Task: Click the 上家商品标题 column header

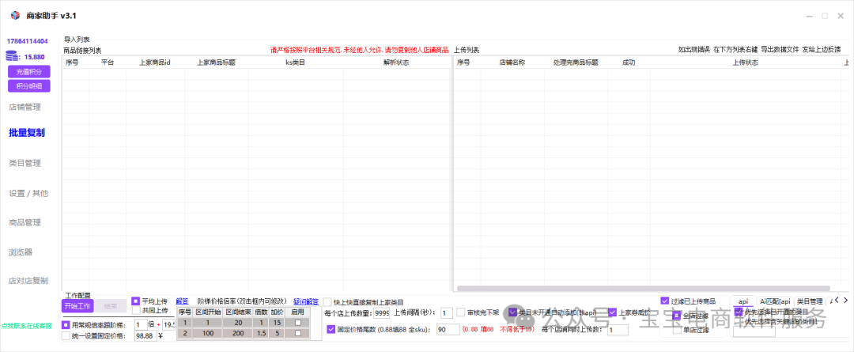Action: point(216,62)
